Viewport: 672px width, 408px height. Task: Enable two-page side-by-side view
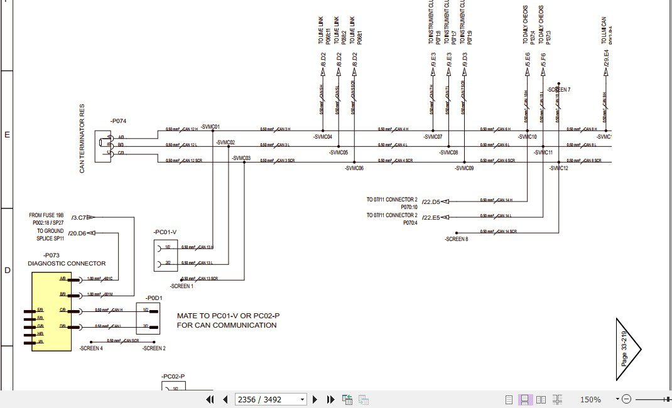coord(541,400)
